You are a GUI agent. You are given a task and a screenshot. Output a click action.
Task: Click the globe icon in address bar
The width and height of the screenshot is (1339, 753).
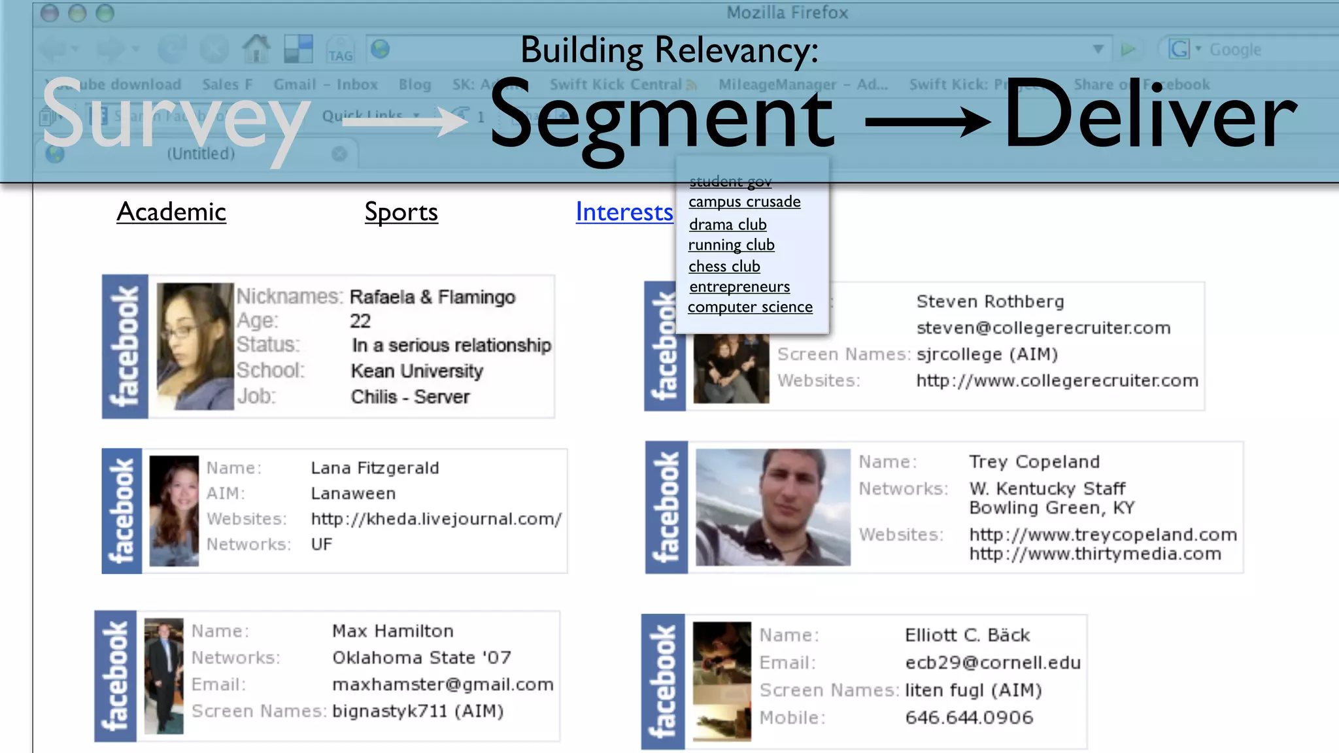click(380, 49)
